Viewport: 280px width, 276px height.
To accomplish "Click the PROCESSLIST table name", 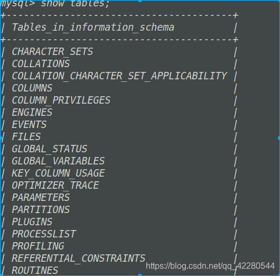I will (44, 234).
